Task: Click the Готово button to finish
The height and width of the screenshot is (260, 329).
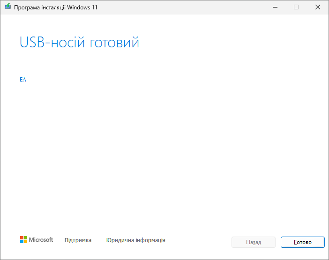Action: pos(303,242)
